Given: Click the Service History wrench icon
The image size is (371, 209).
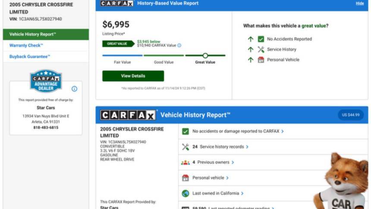Looking at the screenshot, I should [x=261, y=49].
